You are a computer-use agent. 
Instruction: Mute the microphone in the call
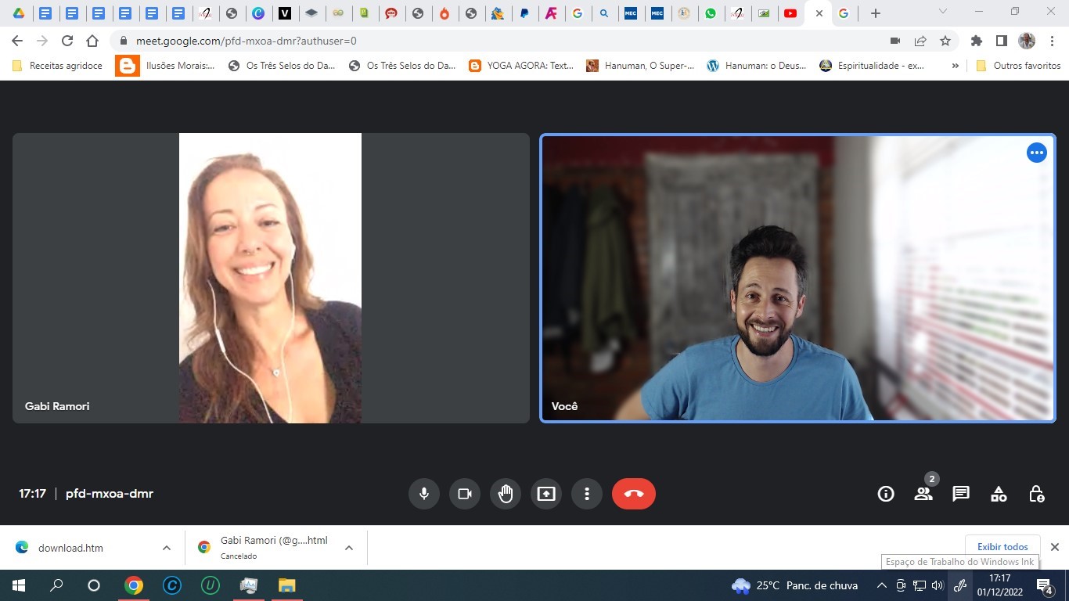pos(423,494)
